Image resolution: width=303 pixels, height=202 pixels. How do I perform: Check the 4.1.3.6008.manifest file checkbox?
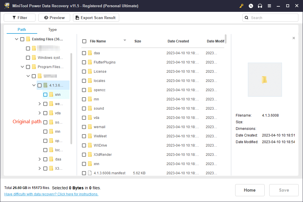click(84, 173)
